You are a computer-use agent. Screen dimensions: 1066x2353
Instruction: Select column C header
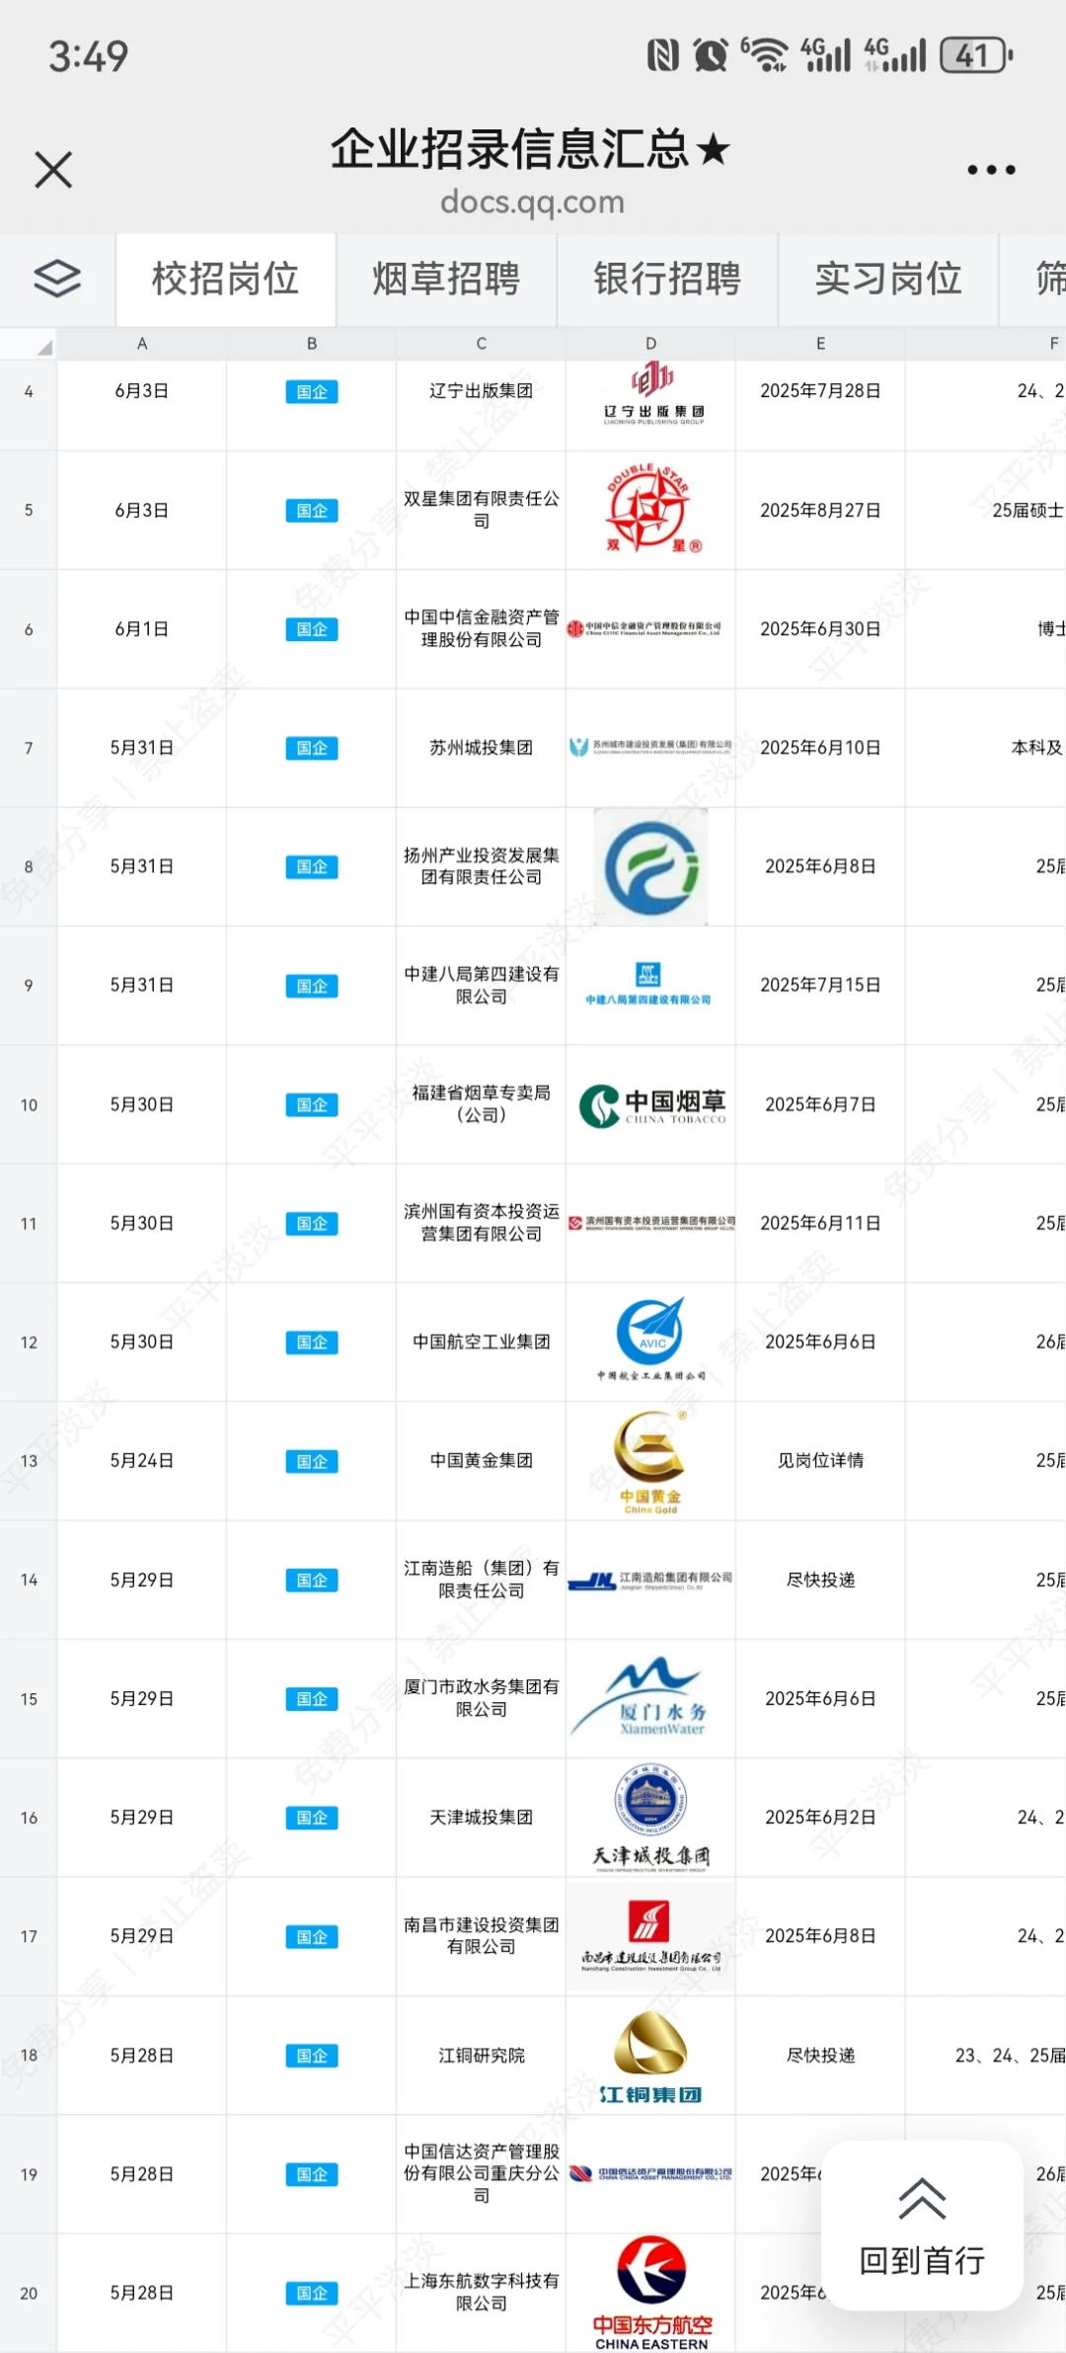[x=482, y=344]
